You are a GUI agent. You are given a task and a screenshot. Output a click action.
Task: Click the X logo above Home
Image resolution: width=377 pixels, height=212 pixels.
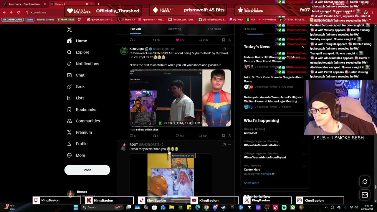tap(70, 29)
